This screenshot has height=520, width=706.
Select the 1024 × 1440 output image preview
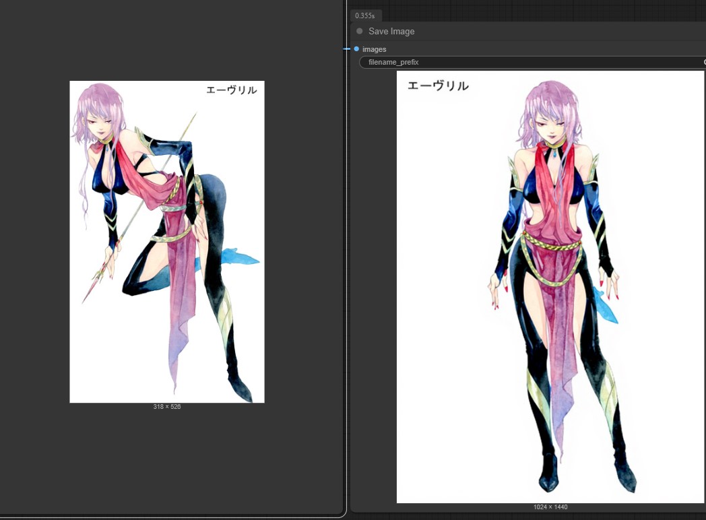(550, 287)
